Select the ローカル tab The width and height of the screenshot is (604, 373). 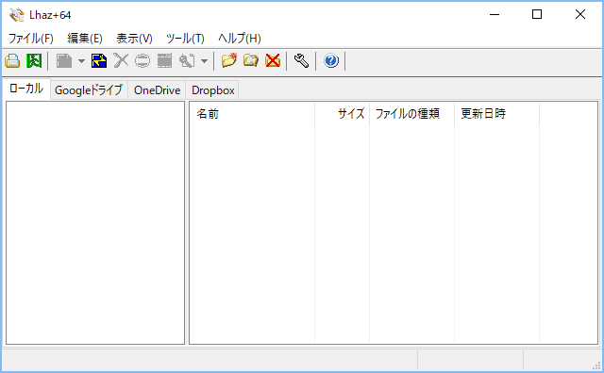coord(26,89)
